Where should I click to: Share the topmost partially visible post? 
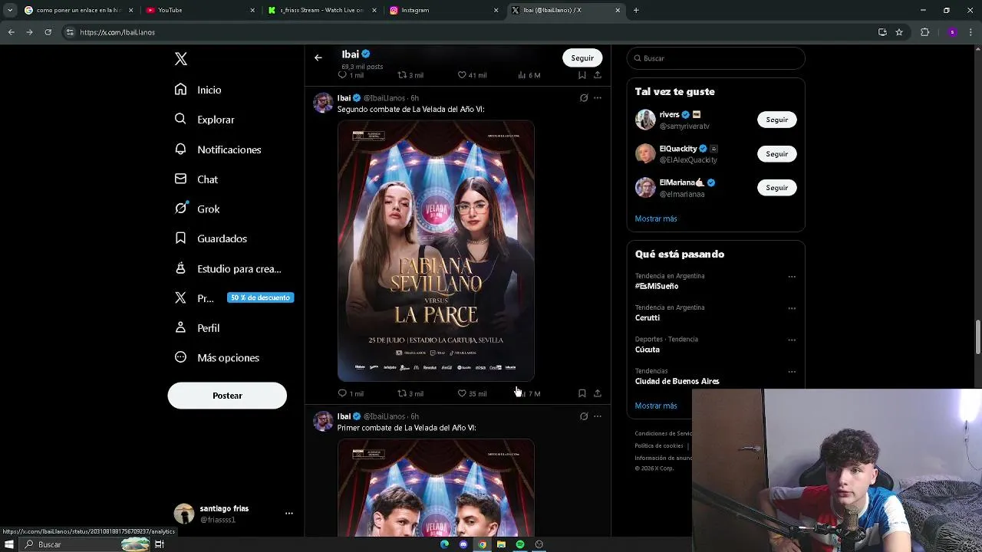598,75
